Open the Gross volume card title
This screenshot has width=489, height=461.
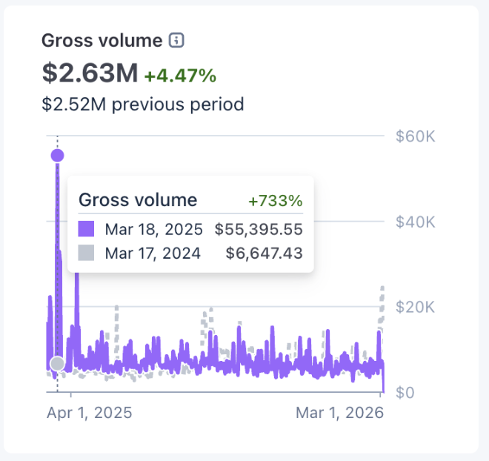click(x=102, y=41)
